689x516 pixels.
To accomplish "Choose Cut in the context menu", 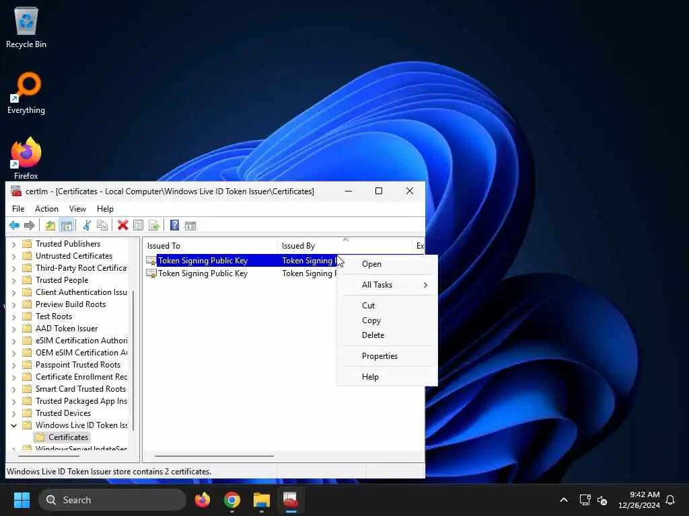I will point(387,306).
